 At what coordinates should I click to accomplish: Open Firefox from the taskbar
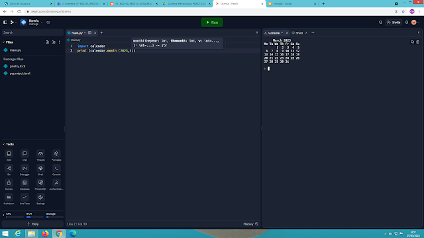coord(45,233)
